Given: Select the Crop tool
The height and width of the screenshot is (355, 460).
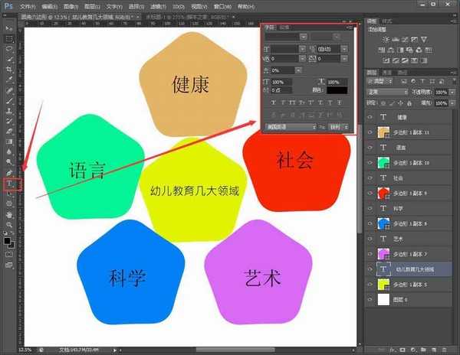Looking at the screenshot, I should [9, 68].
